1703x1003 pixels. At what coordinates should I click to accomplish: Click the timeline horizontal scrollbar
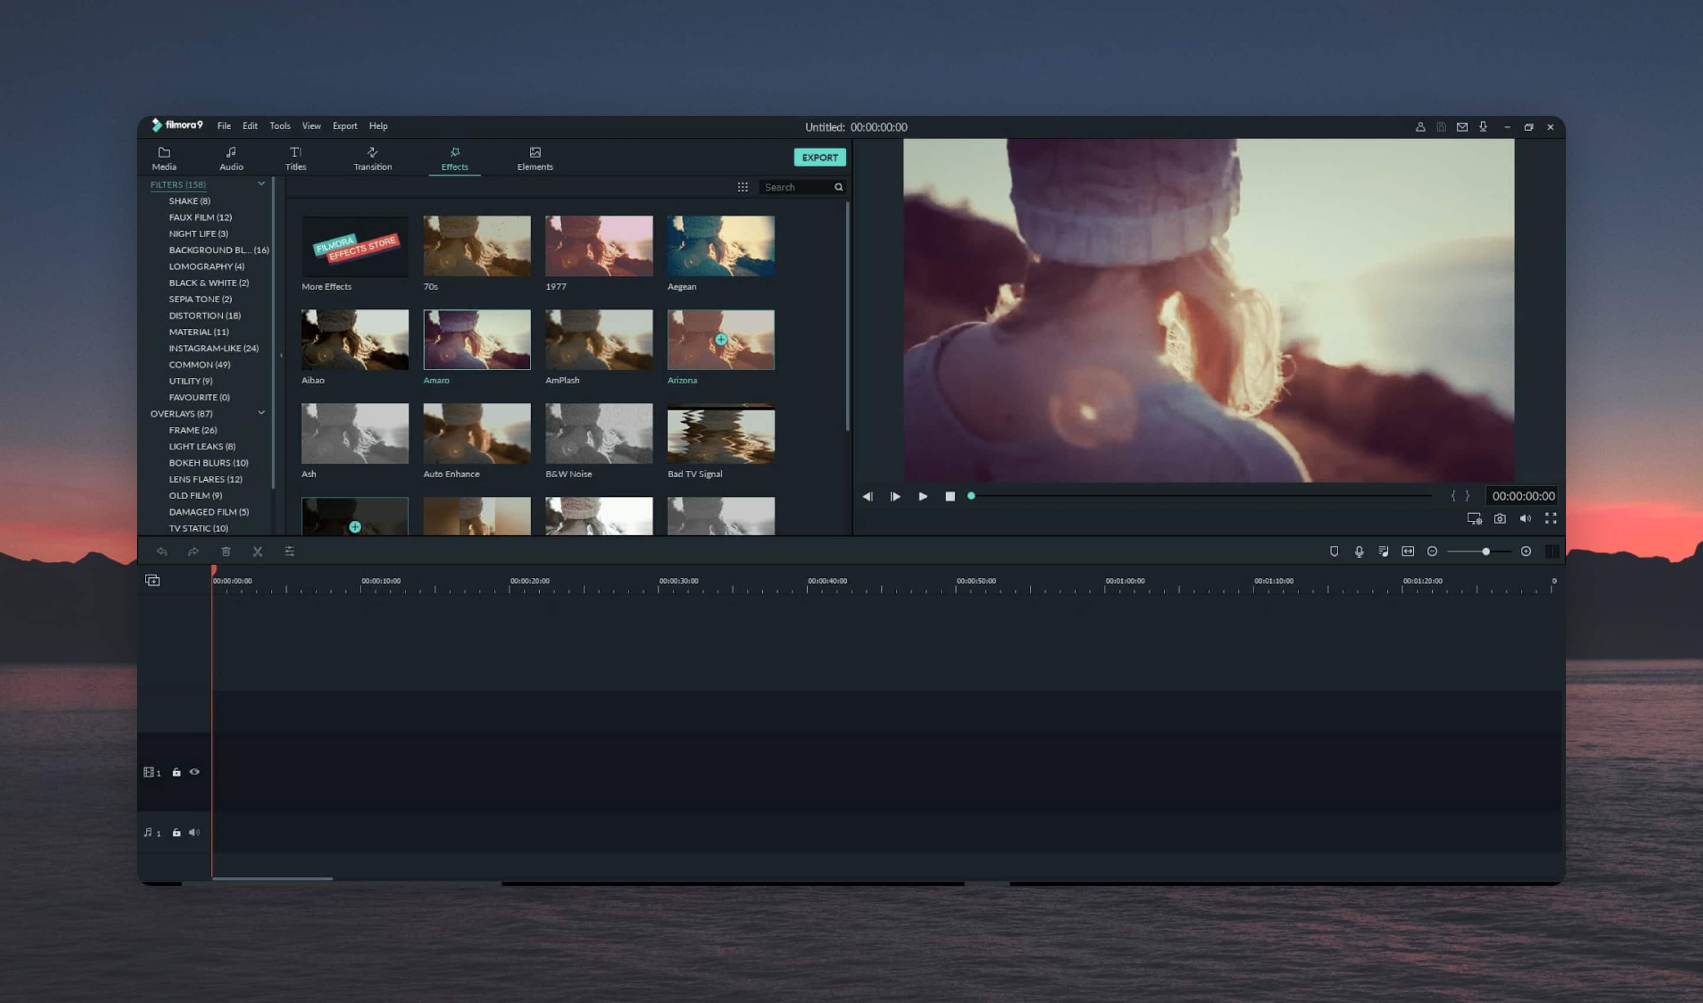273,879
